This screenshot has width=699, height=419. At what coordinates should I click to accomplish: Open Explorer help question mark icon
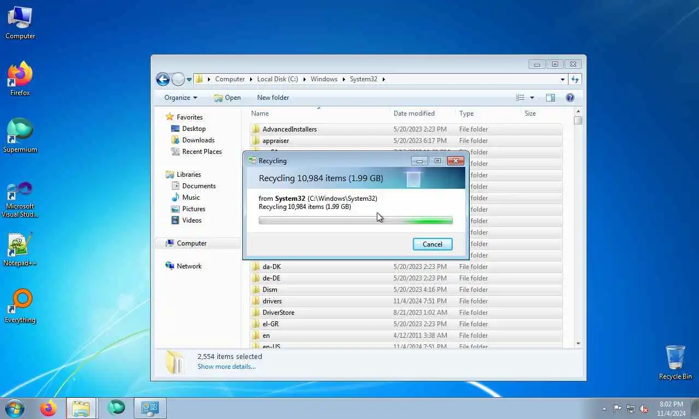pos(570,98)
